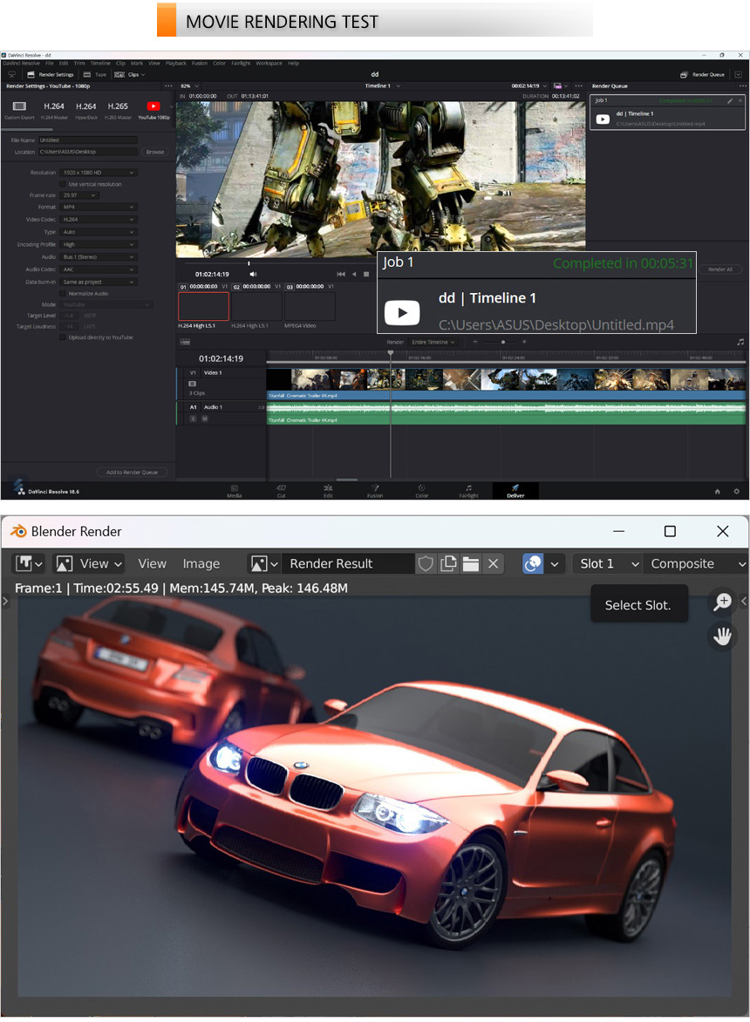Expand the Slot 1 dropdown in Blender
The width and height of the screenshot is (750, 1022).
coord(608,563)
